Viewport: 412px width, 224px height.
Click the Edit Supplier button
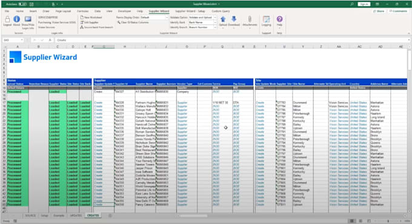pyautogui.click(x=89, y=22)
